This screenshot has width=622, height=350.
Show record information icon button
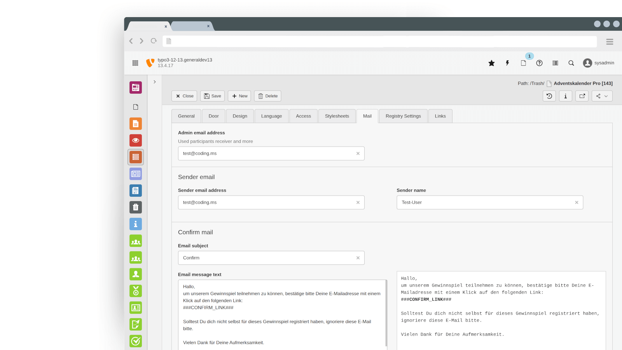tap(566, 96)
